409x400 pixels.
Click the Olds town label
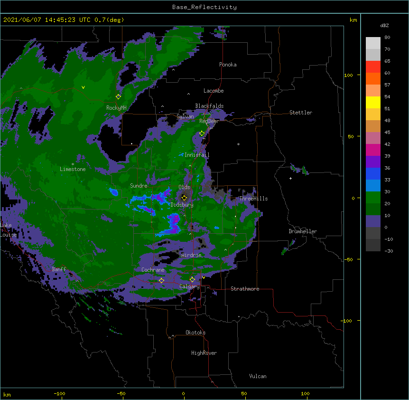tap(184, 187)
